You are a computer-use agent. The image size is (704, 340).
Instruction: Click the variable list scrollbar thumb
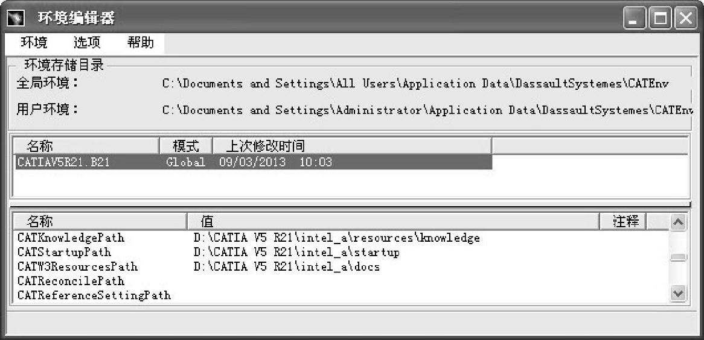point(678,257)
